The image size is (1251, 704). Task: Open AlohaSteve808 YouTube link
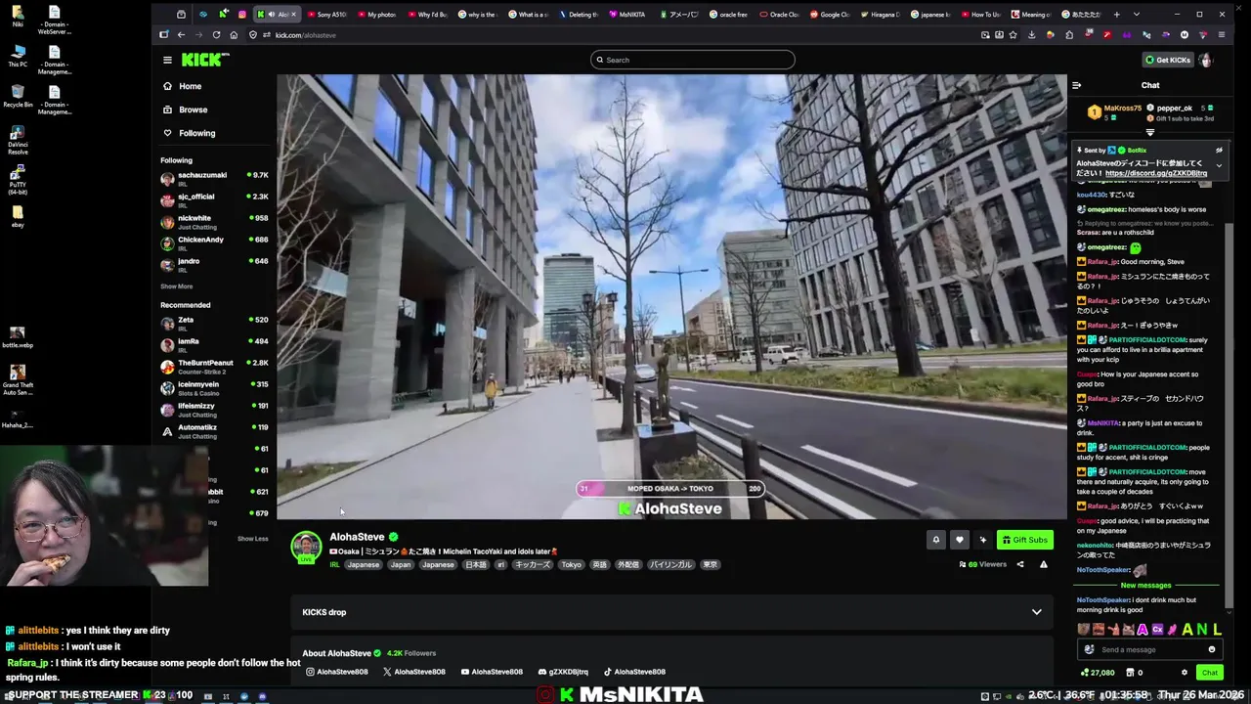pos(492,672)
